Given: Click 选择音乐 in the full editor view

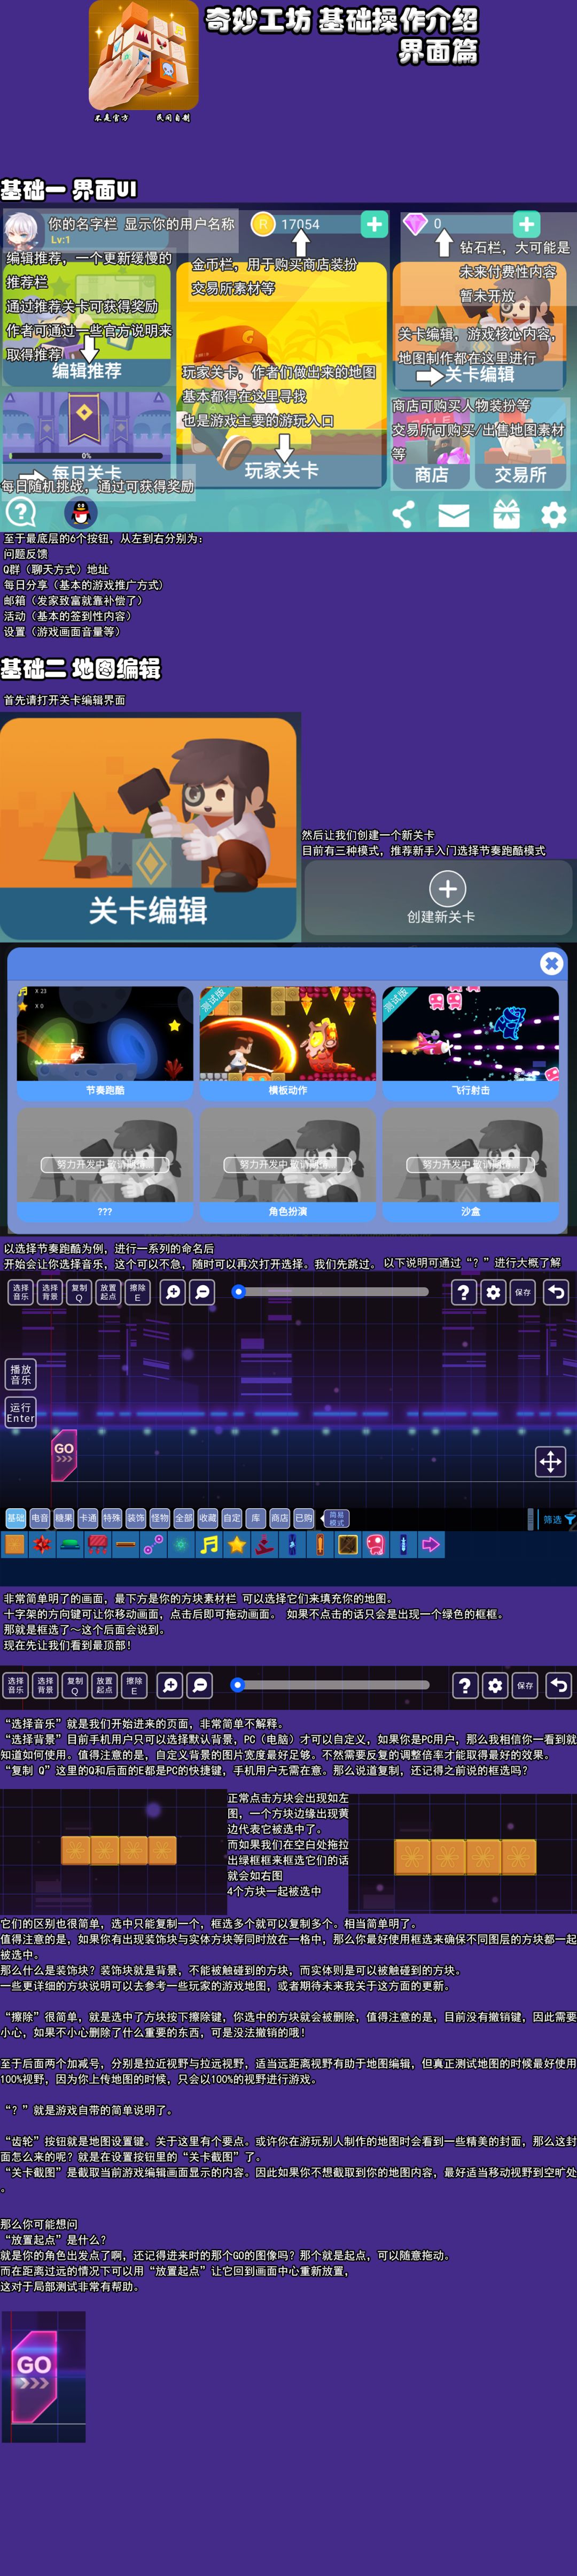Looking at the screenshot, I should [20, 1292].
